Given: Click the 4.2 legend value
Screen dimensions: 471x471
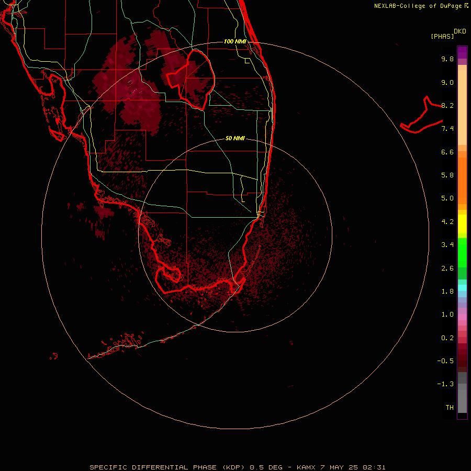Looking at the screenshot, I should [x=447, y=222].
